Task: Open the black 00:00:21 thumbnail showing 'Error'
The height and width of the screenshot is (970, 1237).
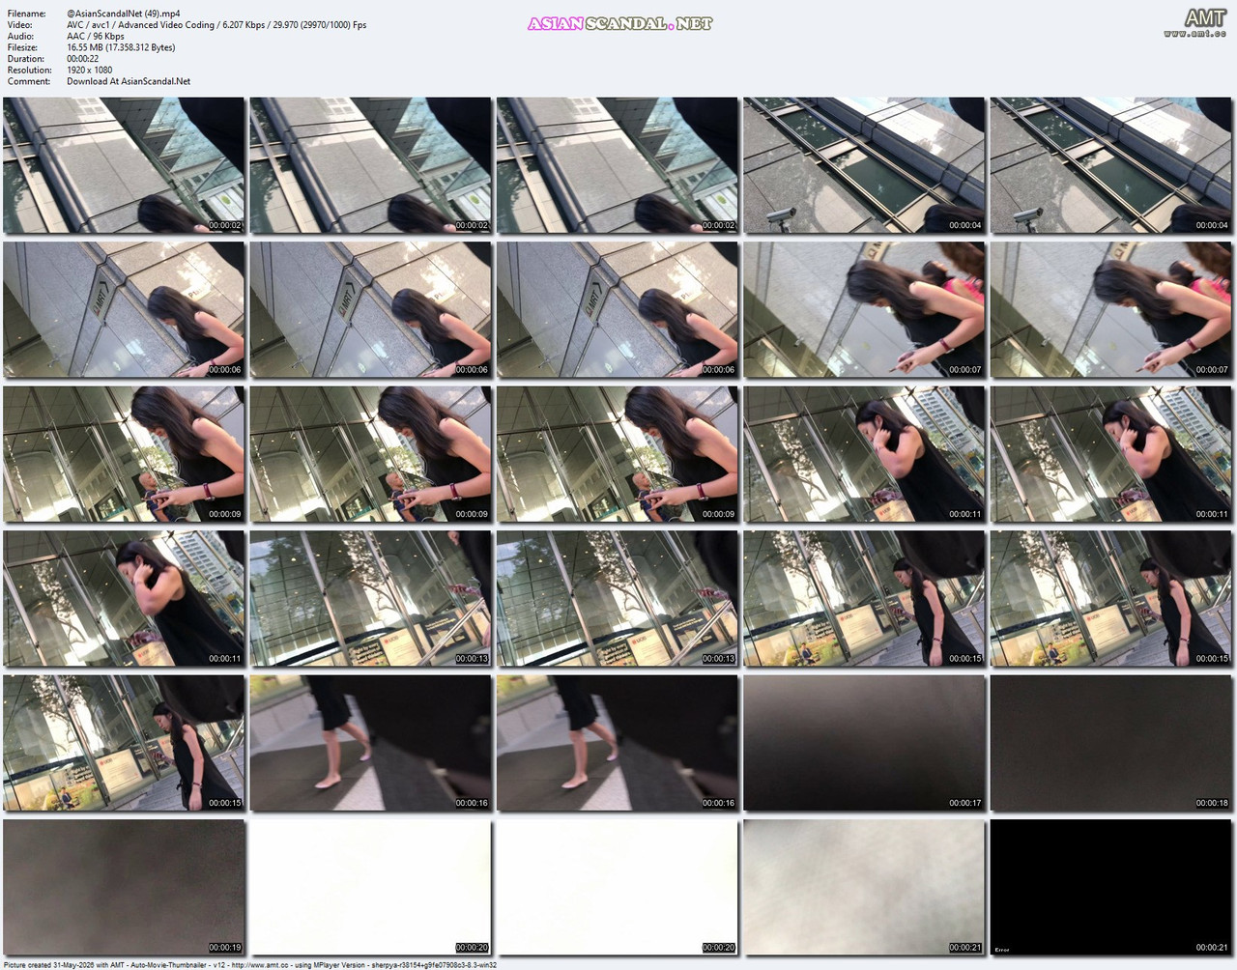Action: [1110, 888]
